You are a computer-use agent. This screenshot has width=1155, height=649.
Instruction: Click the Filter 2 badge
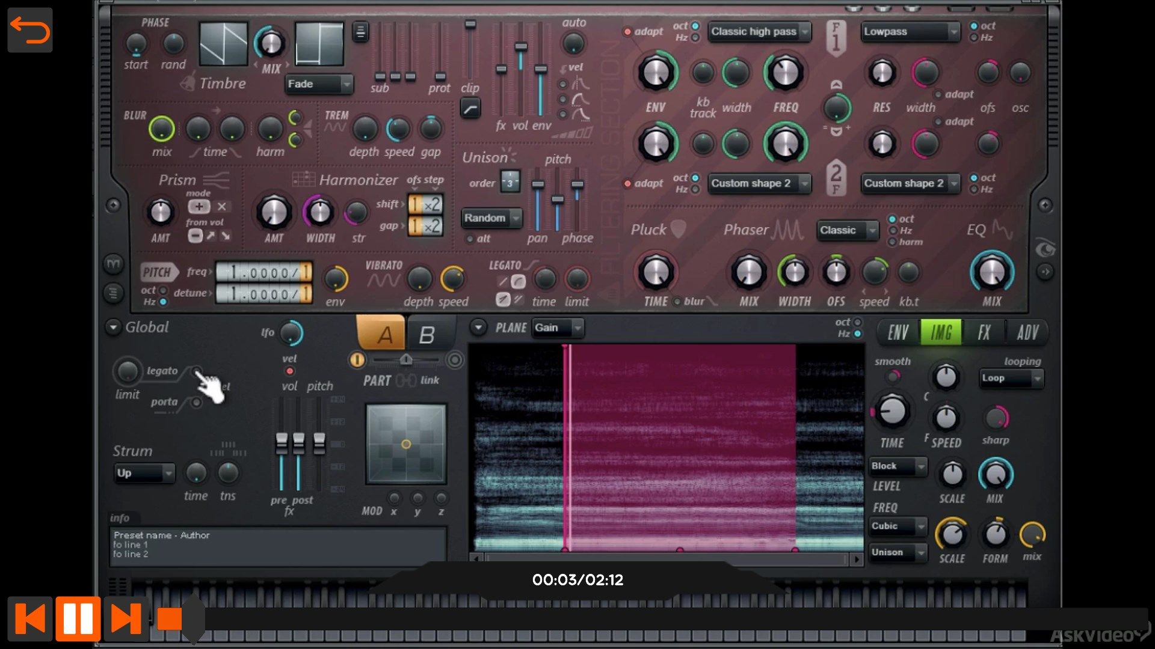836,178
